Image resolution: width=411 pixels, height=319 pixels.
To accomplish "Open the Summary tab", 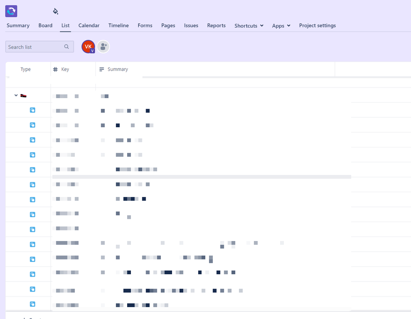I will 18,25.
